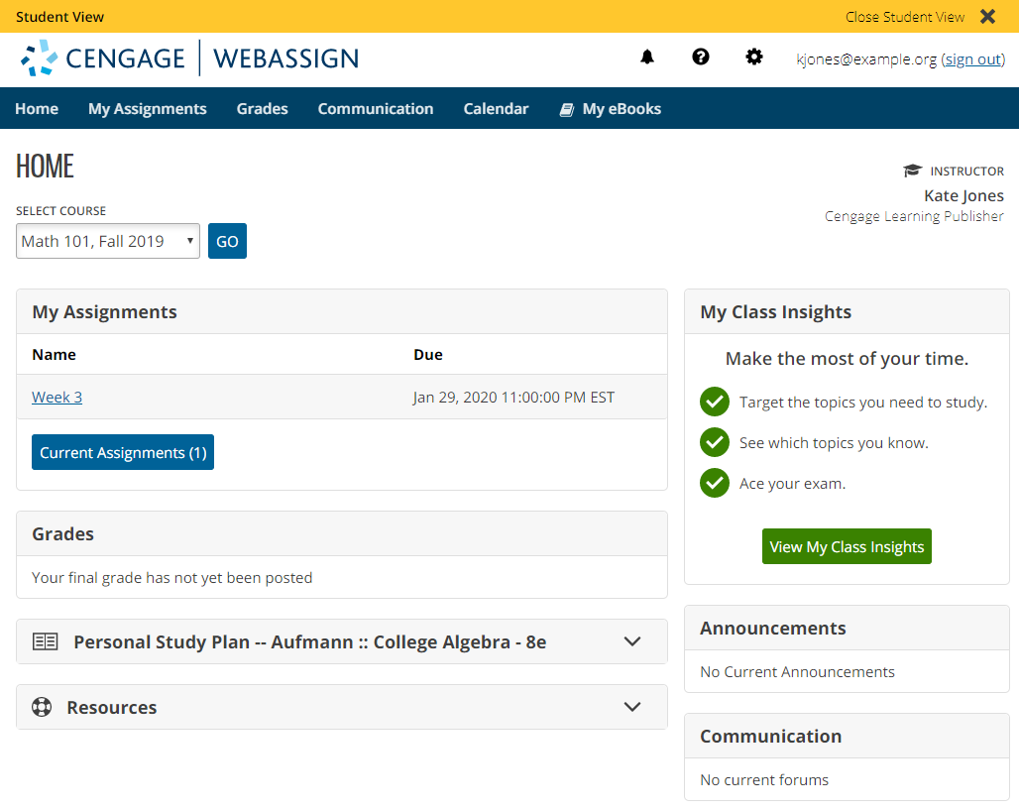Image resolution: width=1019 pixels, height=810 pixels.
Task: Click the green checkmark beside Ace your exam
Action: pyautogui.click(x=715, y=483)
